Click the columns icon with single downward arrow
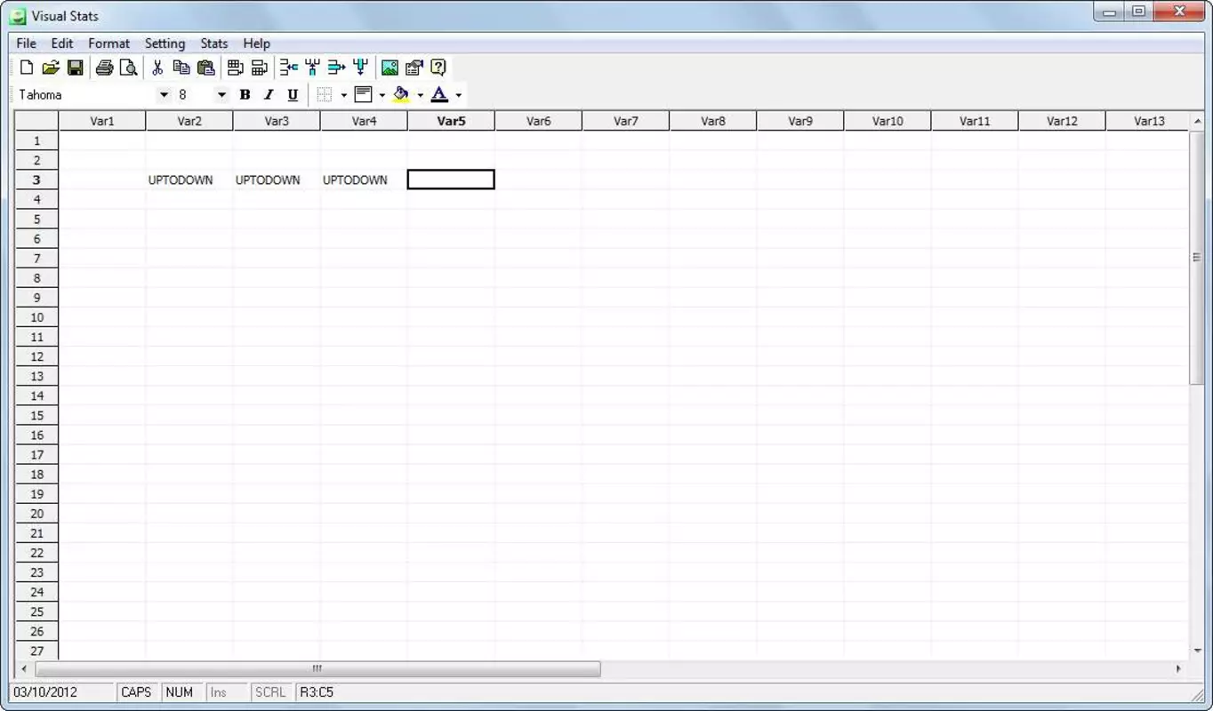Screen dimensions: 1213x711 click(360, 68)
